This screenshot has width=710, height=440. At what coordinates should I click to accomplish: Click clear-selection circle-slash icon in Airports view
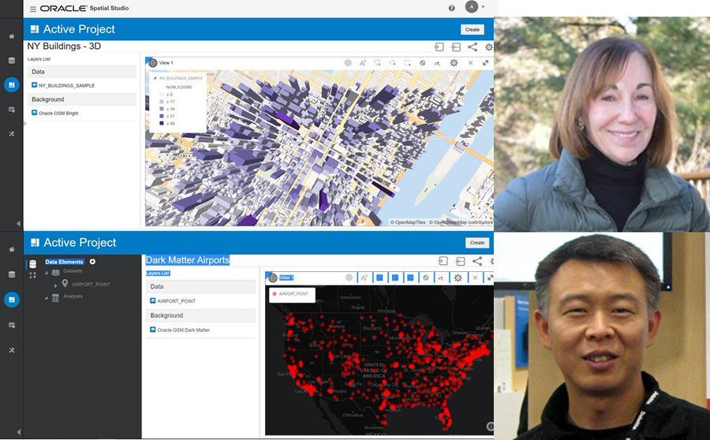(426, 278)
